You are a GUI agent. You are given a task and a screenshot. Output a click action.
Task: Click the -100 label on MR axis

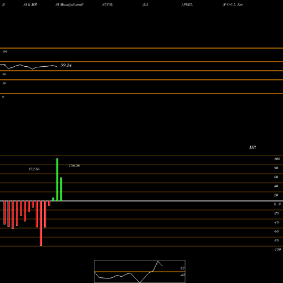tap(277, 250)
